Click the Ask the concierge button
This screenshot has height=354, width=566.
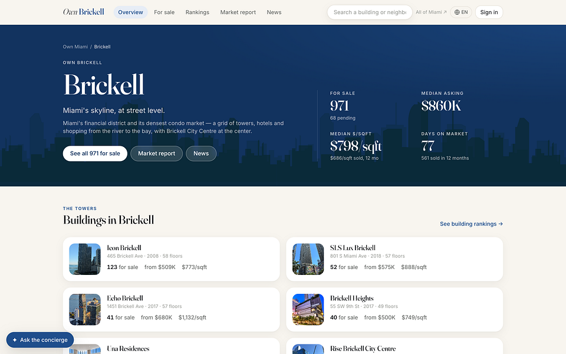[x=40, y=340]
